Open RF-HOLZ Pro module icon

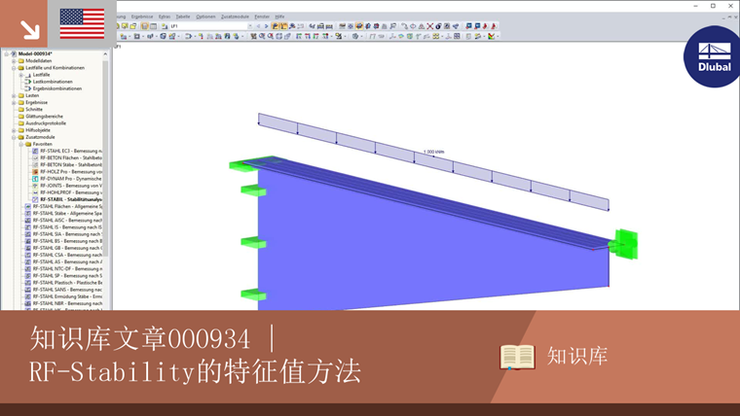[35, 172]
